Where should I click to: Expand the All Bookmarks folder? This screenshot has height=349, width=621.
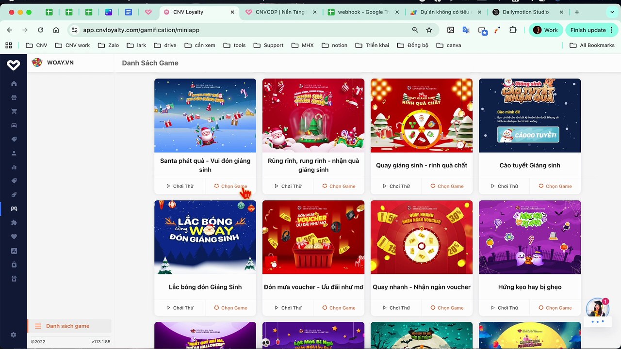[x=592, y=45]
